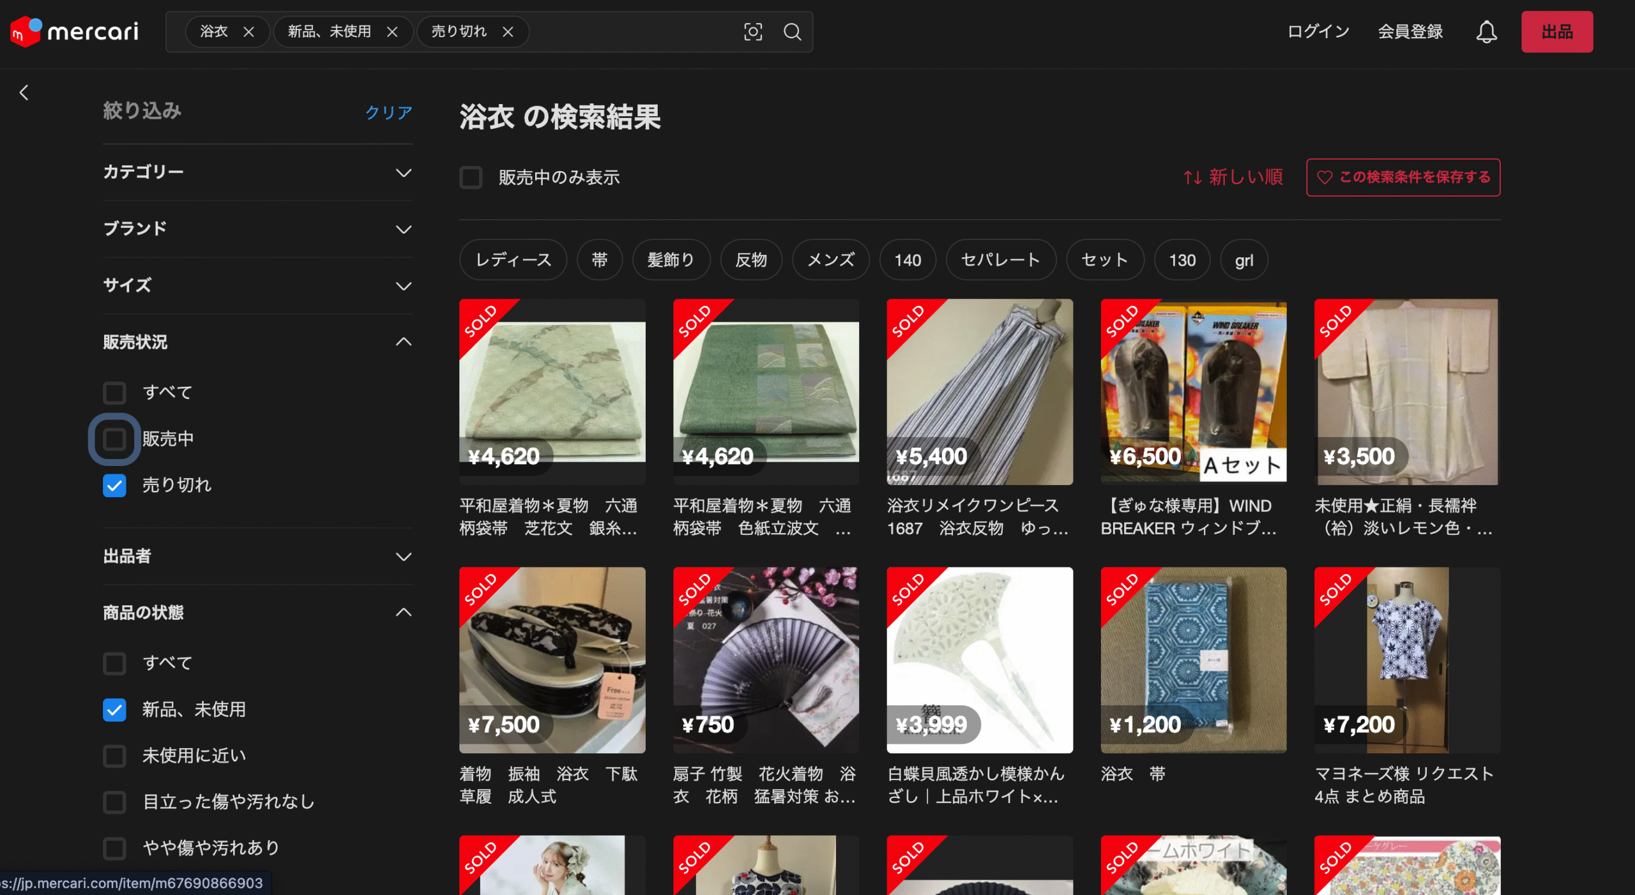Select the メンズ keyword chip
The height and width of the screenshot is (895, 1635).
pyautogui.click(x=830, y=260)
